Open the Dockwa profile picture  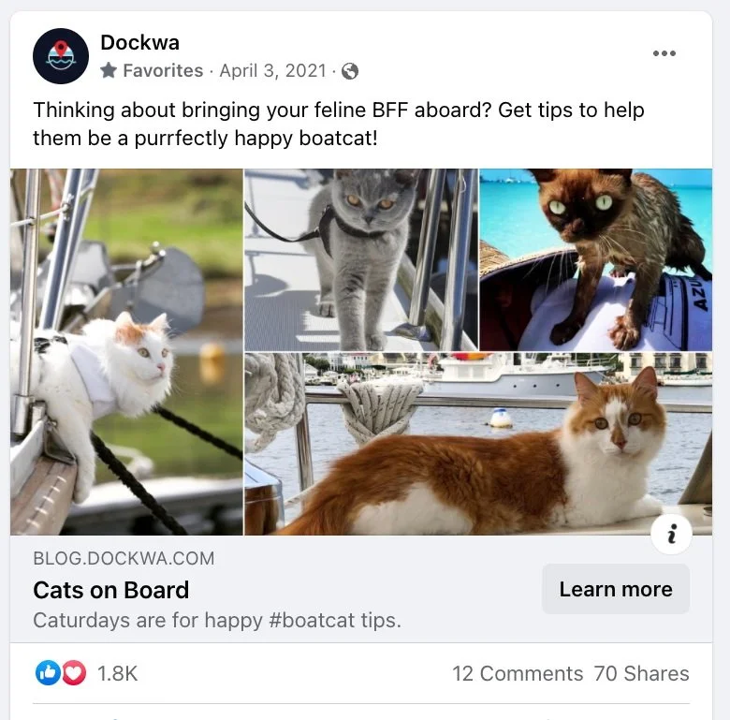[x=61, y=56]
